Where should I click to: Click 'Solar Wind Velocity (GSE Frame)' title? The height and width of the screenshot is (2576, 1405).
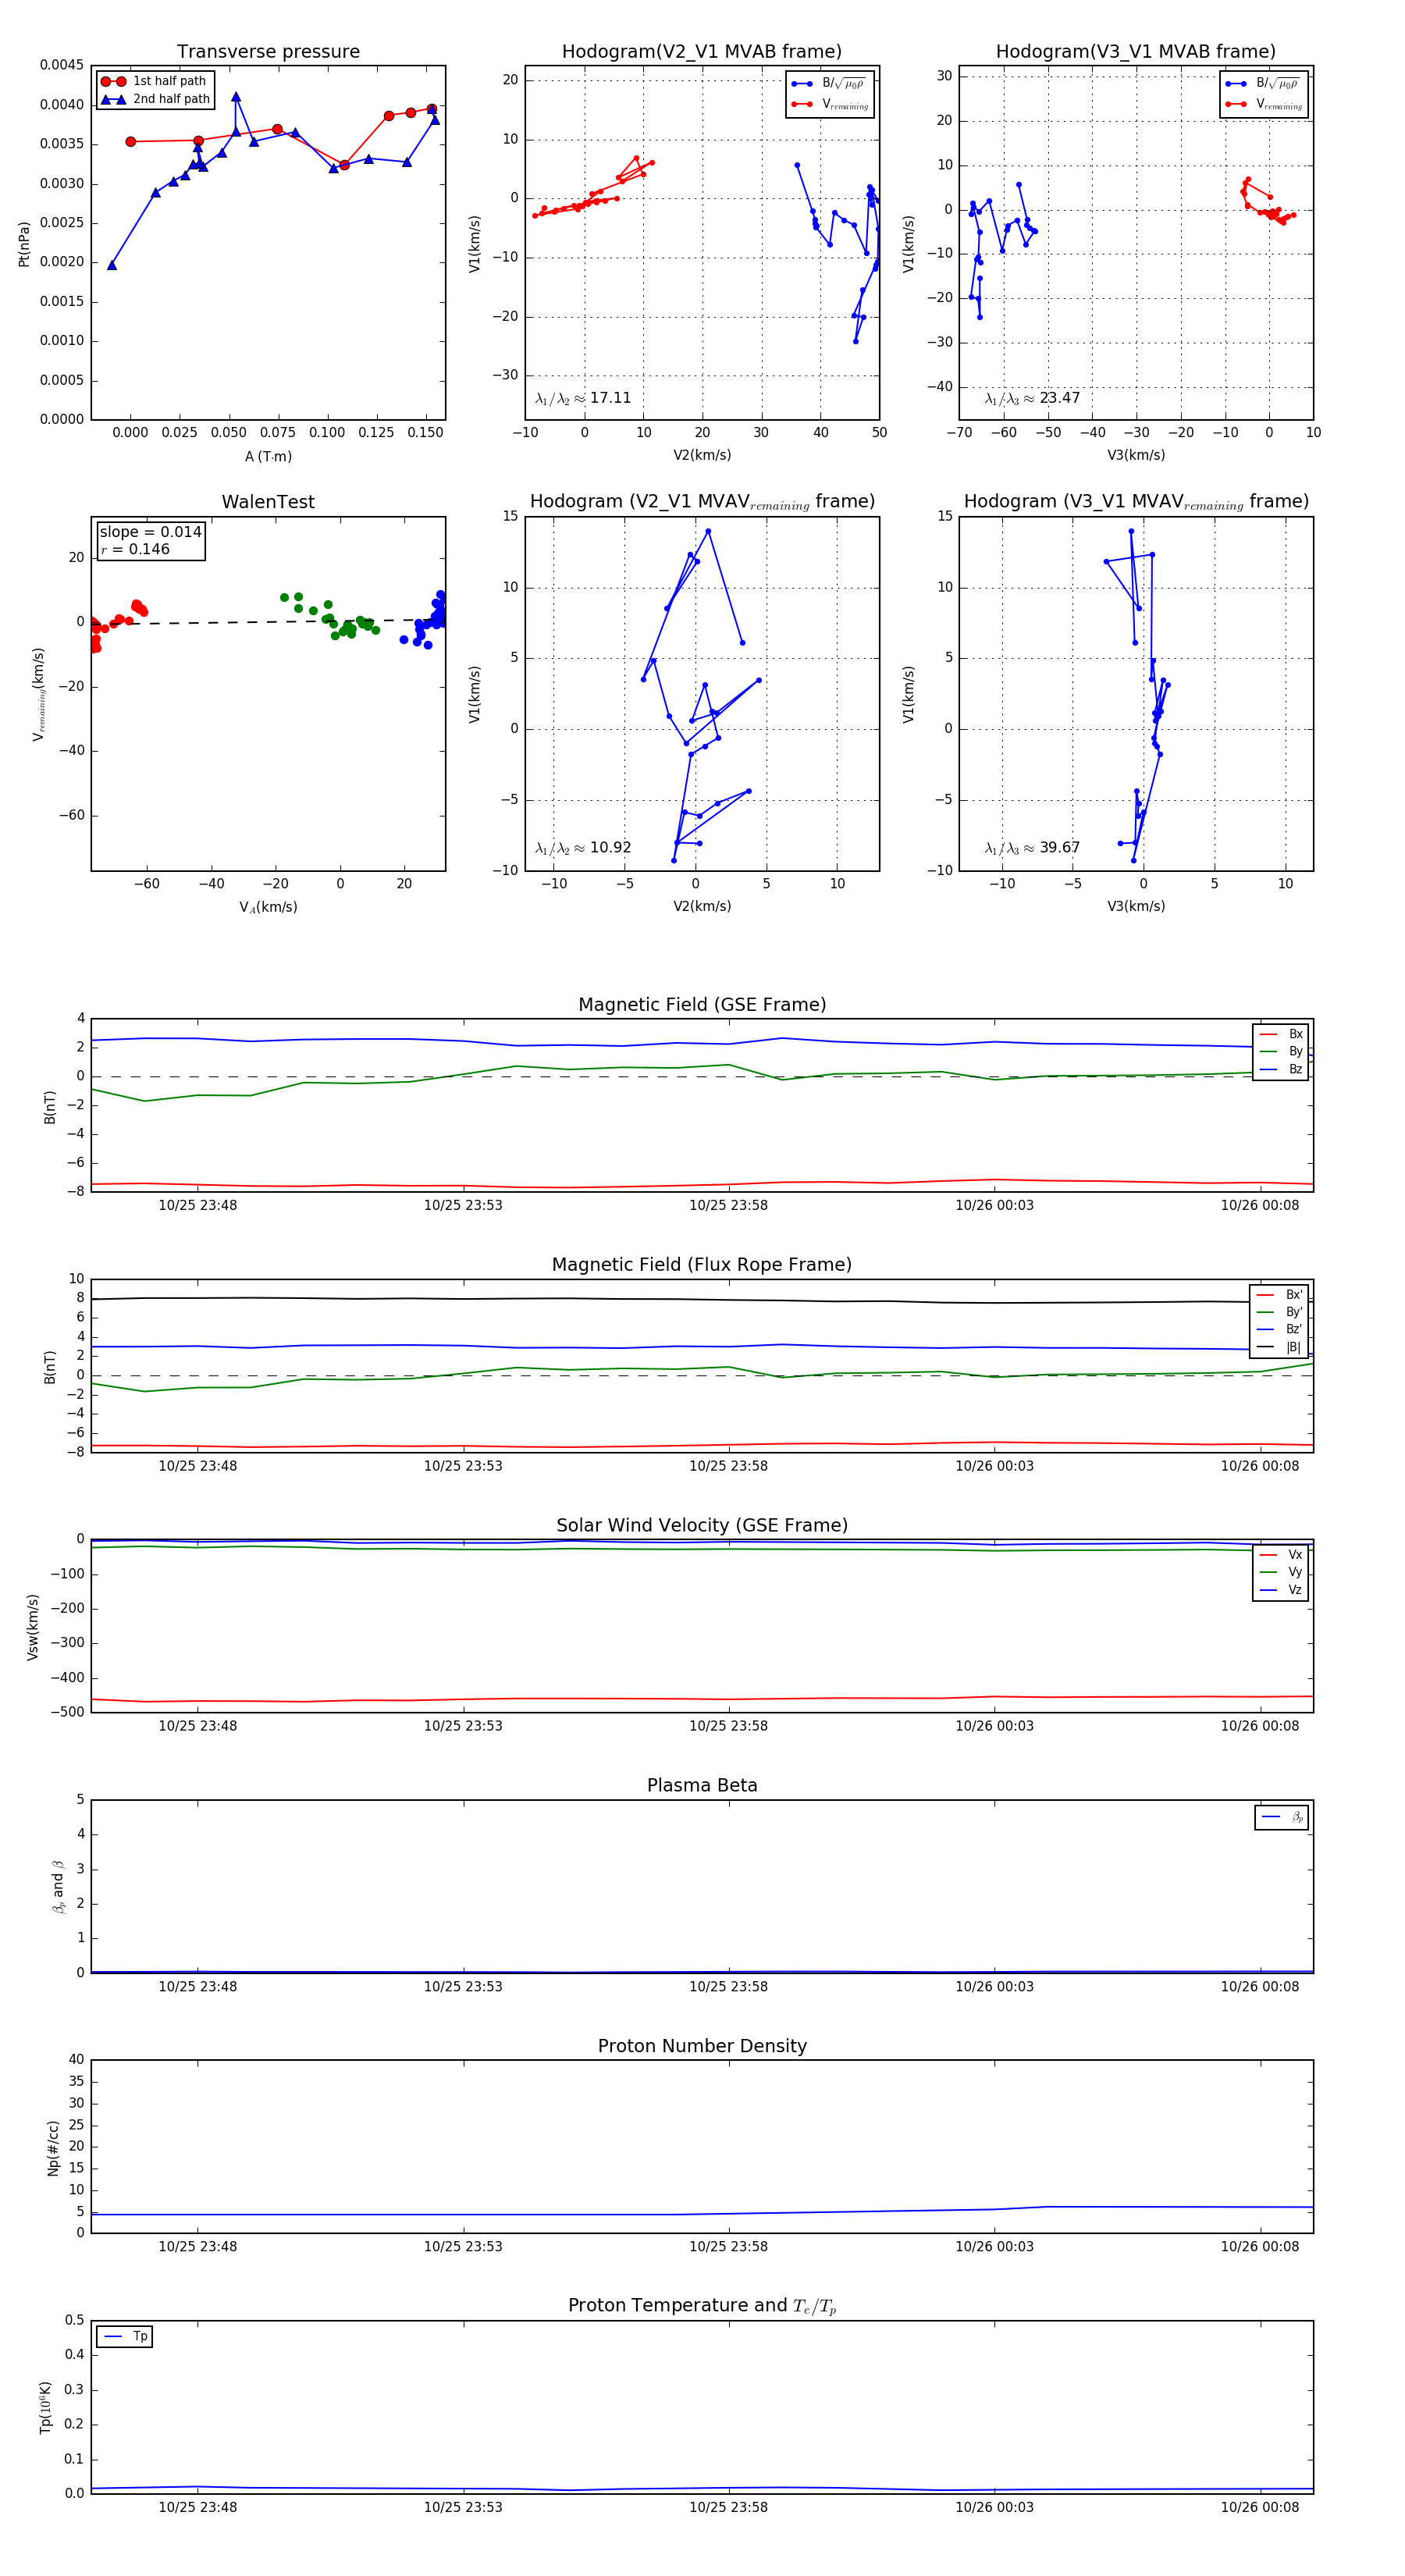702,1525
